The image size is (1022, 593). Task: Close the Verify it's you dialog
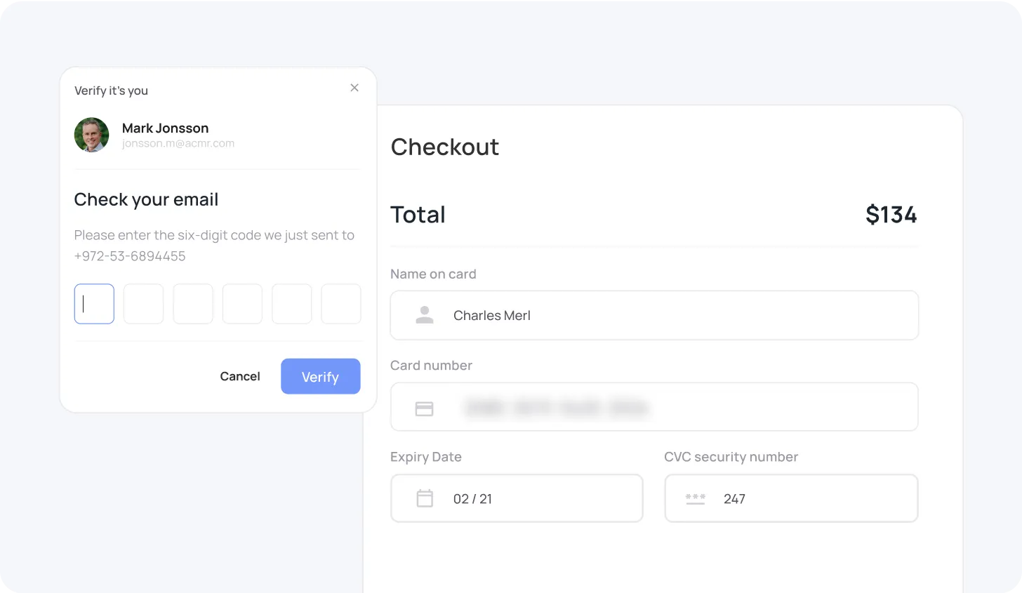[x=354, y=88]
